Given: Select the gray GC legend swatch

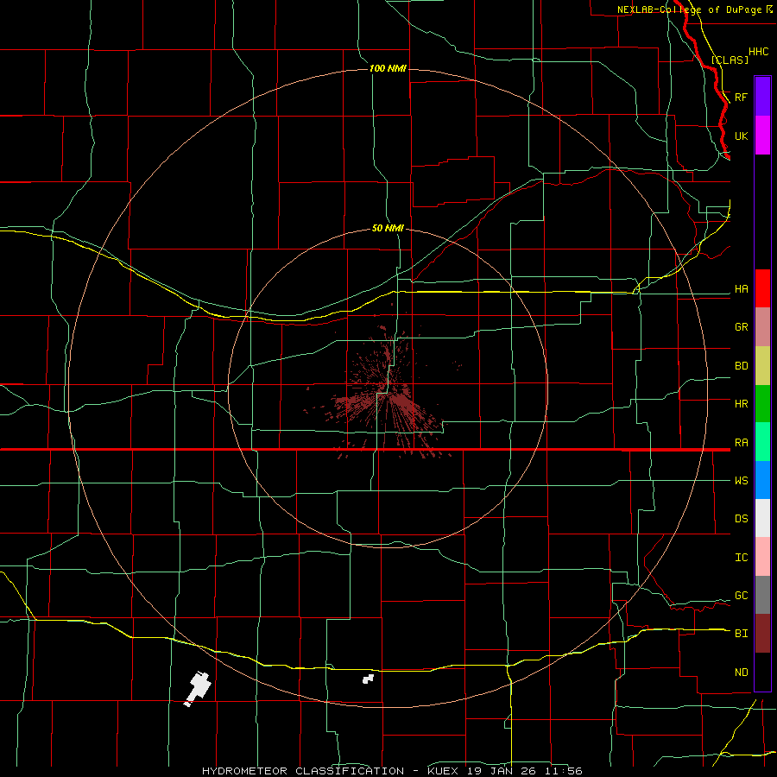Looking at the screenshot, I should (762, 595).
